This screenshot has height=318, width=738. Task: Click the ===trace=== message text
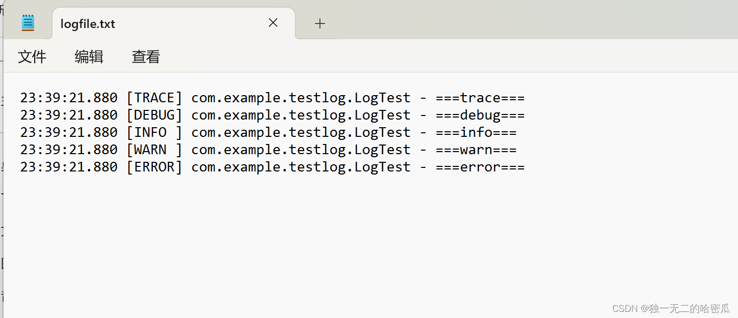pyautogui.click(x=480, y=98)
